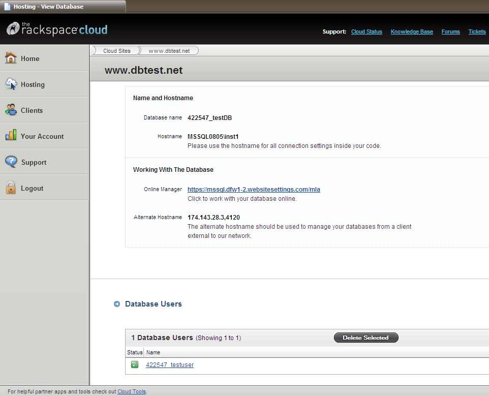489x396 pixels.
Task: Click the www.dbtest.net breadcrumb
Action: (169, 51)
